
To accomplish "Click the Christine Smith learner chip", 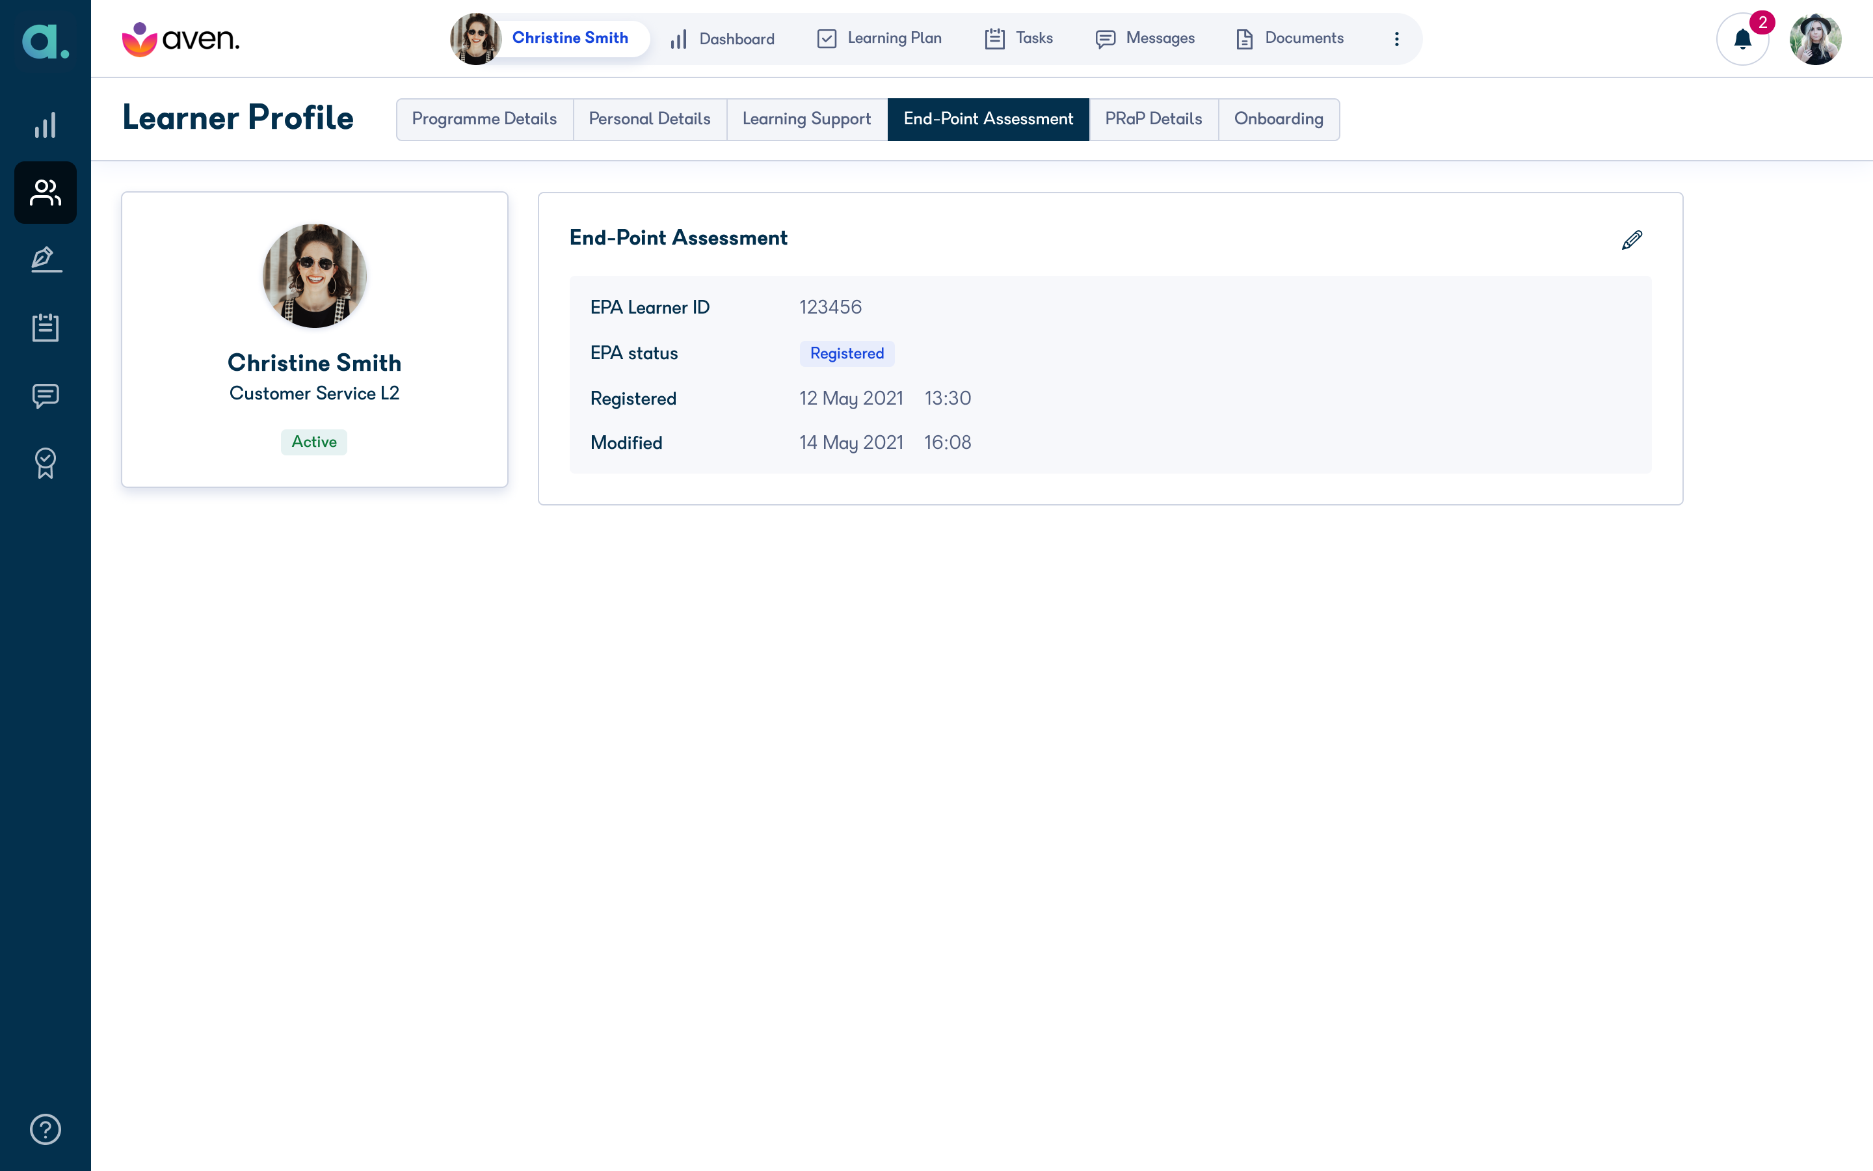I will point(550,39).
